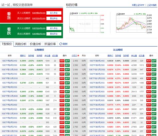The height and width of the screenshot is (136, 158).
Task: Click 买开 for 50ETF沽9月2450
Action: [149, 61]
